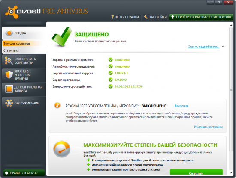Click scrollbar down arrow
This screenshot has width=236, height=178.
[x=231, y=172]
